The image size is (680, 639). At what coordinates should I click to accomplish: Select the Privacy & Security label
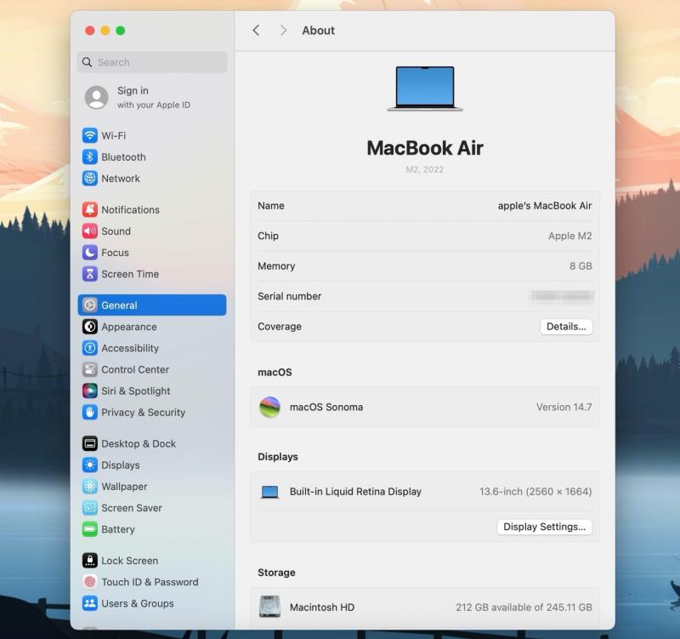coord(143,413)
